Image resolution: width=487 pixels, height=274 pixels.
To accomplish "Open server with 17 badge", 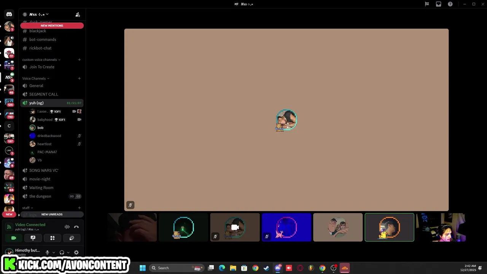I will point(9,53).
